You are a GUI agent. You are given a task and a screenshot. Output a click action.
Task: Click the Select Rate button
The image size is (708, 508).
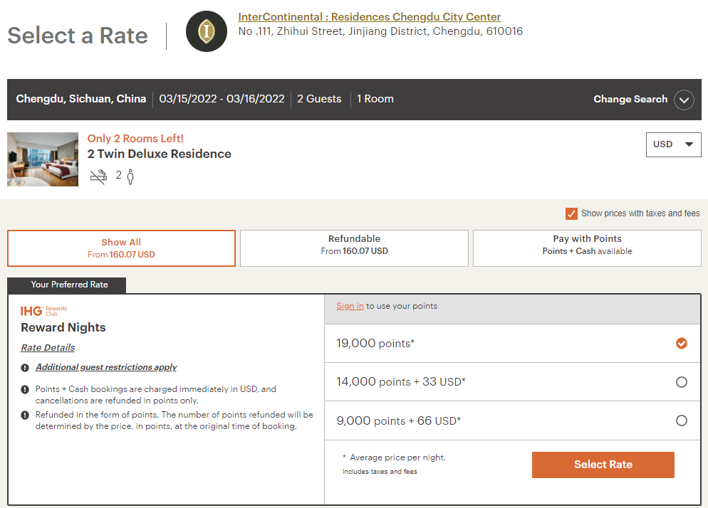[603, 465]
